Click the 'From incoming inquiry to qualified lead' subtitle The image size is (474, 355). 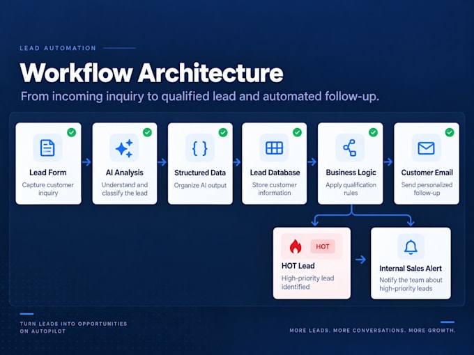pos(200,97)
